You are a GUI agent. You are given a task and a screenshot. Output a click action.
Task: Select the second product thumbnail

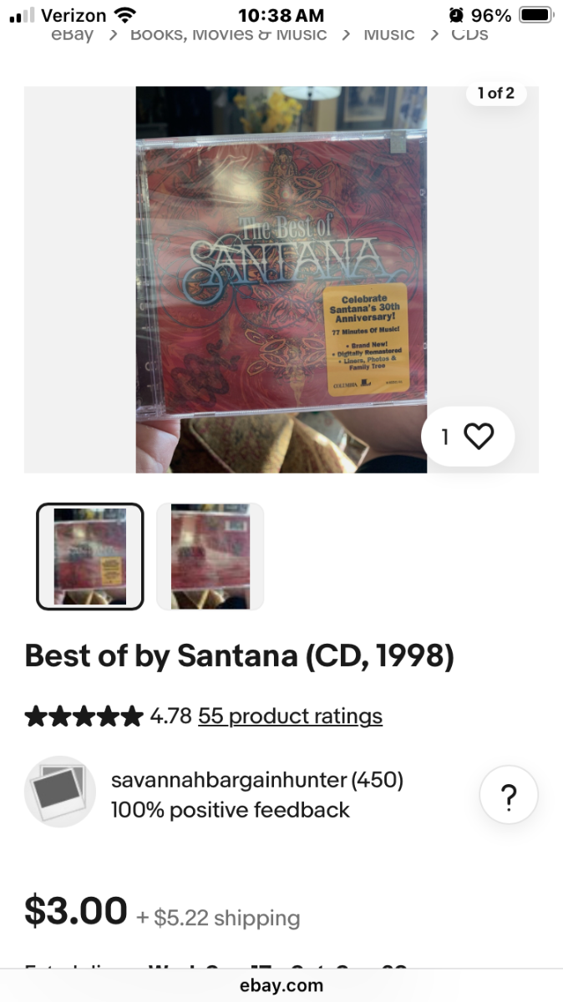(210, 556)
